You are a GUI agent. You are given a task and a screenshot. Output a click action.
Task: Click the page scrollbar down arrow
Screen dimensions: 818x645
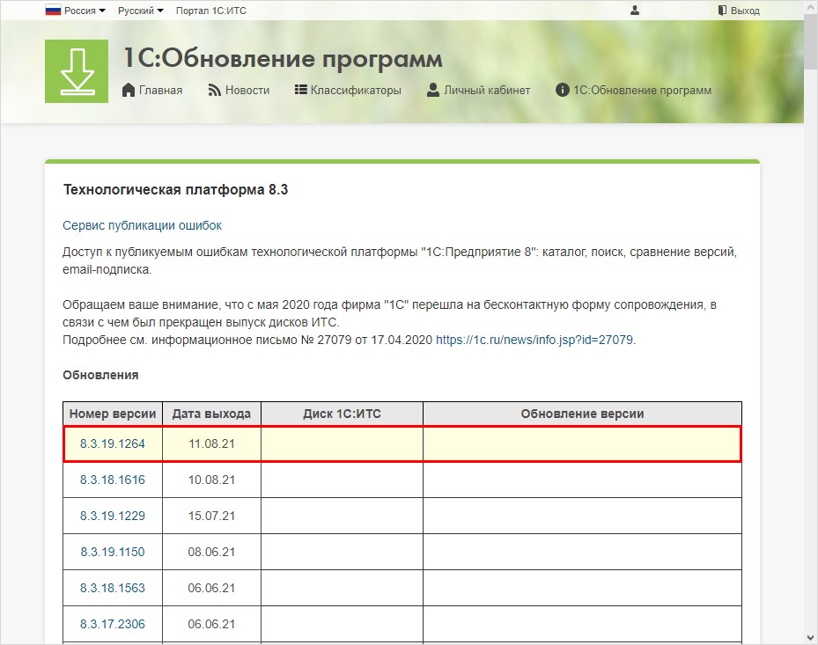pyautogui.click(x=811, y=638)
